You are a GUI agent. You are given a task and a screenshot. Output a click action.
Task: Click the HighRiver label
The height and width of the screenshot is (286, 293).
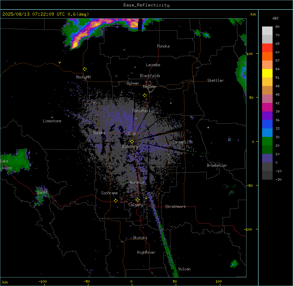146,252
